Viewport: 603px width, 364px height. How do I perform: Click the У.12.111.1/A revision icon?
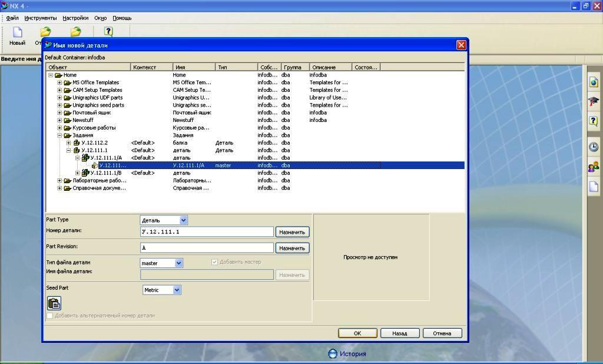point(85,158)
